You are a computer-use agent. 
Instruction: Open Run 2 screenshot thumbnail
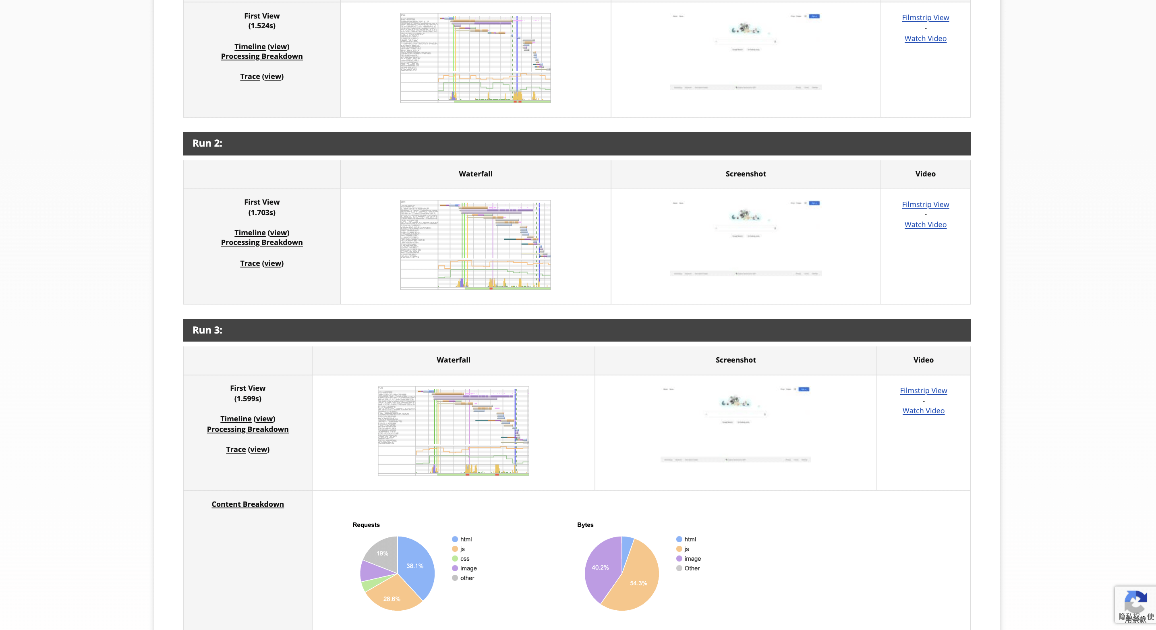tap(746, 238)
